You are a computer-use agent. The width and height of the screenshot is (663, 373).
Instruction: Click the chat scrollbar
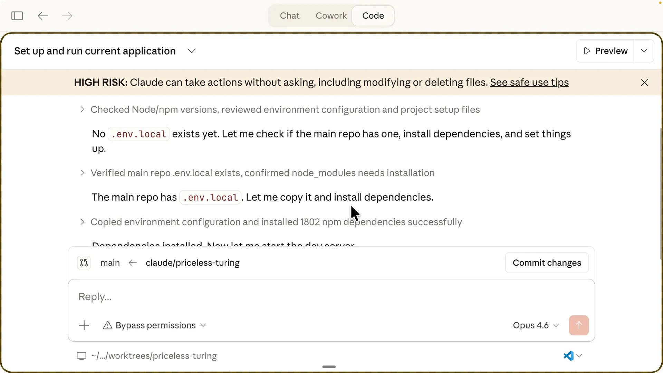[x=661, y=193]
